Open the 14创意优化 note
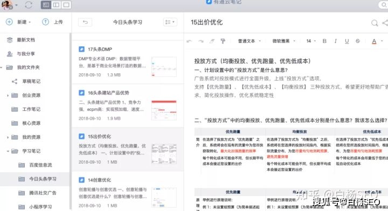 coord(128,192)
